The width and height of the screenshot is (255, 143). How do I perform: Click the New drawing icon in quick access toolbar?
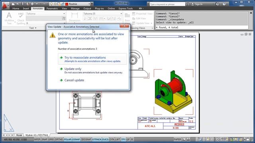[13, 4]
